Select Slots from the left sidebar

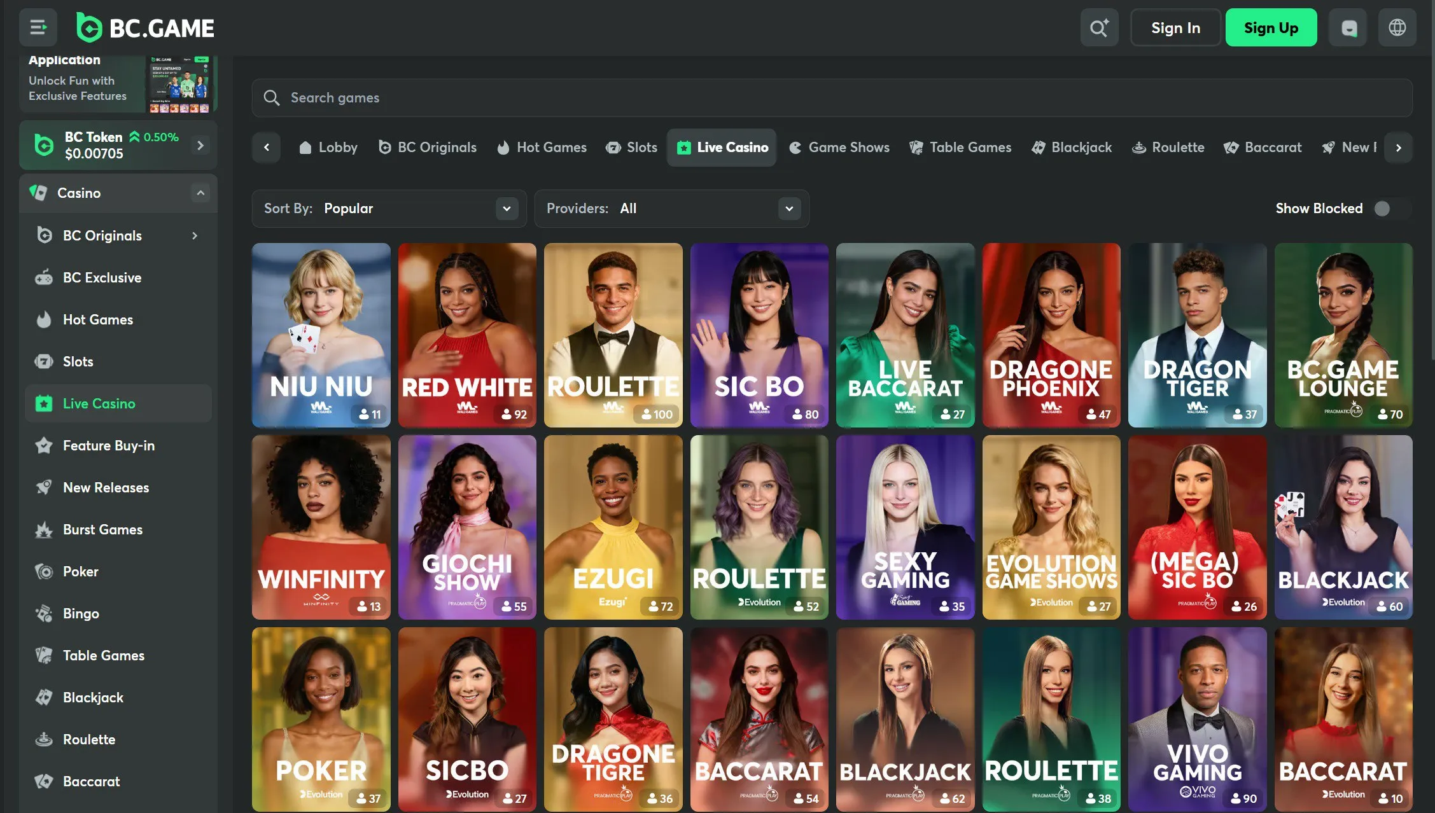point(78,361)
